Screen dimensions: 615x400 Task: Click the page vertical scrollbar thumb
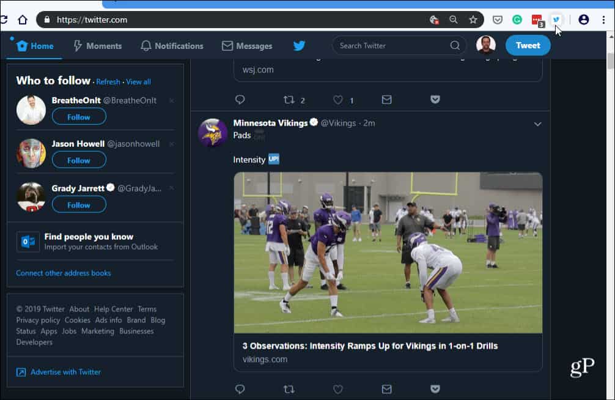coord(610,61)
